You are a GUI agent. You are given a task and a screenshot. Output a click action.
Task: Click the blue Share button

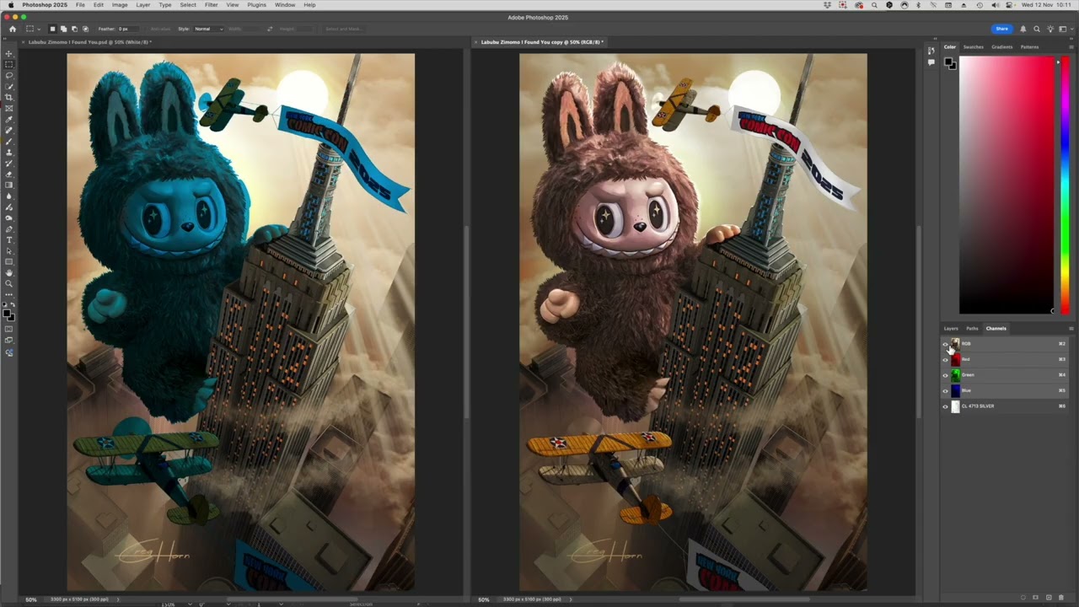[1001, 29]
